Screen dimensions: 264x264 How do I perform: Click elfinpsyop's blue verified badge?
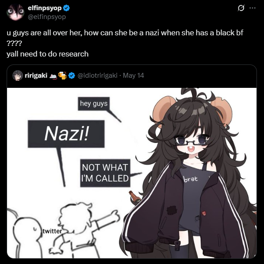coord(66,8)
